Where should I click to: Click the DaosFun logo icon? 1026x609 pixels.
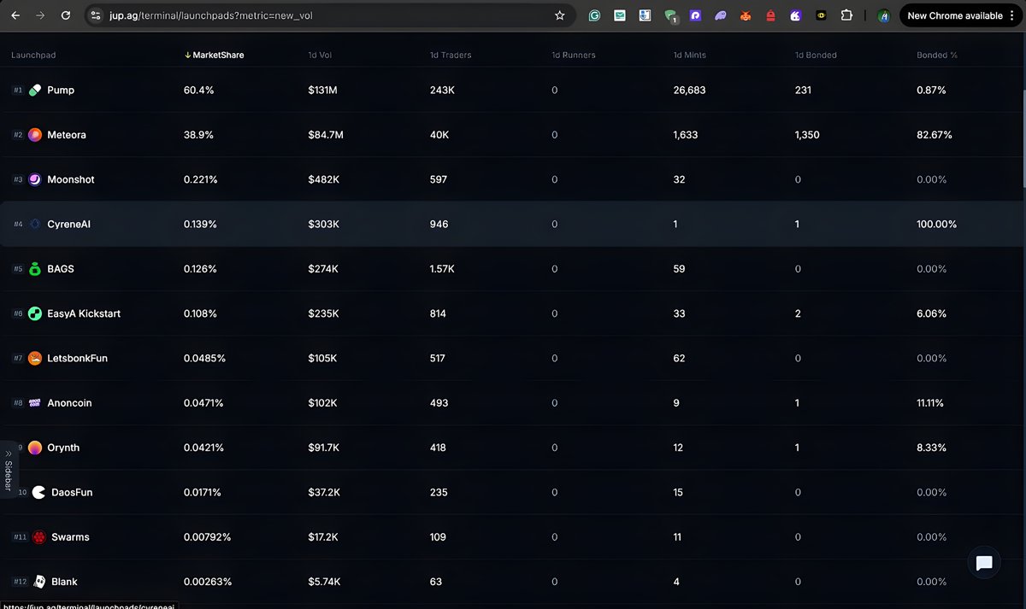pos(38,492)
